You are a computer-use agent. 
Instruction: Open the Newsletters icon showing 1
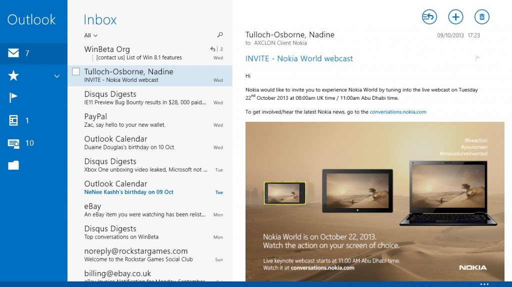tap(13, 120)
